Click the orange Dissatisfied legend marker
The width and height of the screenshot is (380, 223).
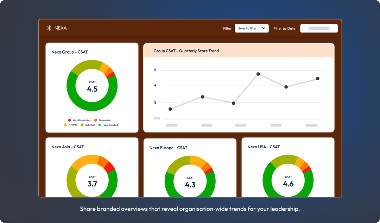(95, 120)
